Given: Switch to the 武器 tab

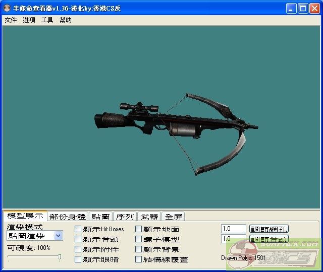Looking at the screenshot, I should click(x=149, y=217).
